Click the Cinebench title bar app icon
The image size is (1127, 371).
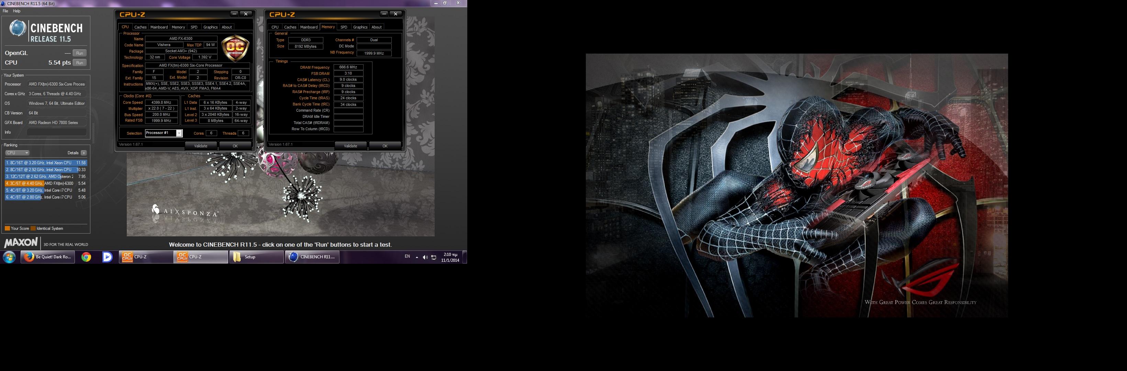point(3,3)
